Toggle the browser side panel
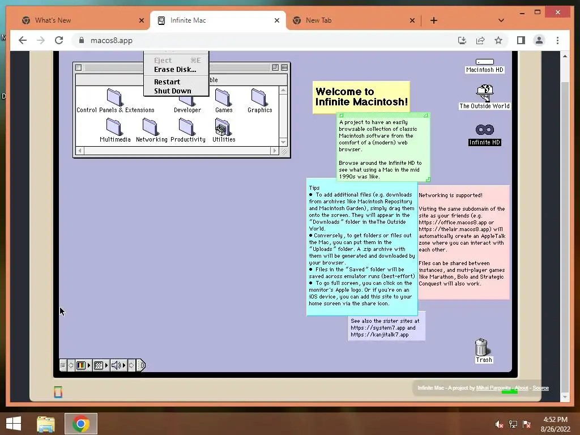This screenshot has height=435, width=580. click(521, 40)
